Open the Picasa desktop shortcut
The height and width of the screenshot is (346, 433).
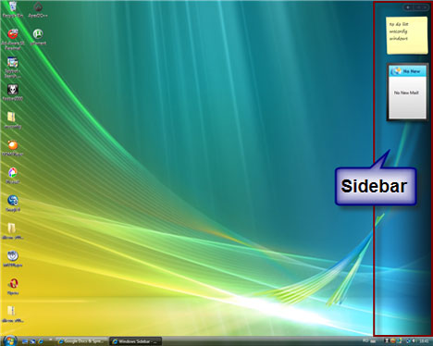coord(13,176)
